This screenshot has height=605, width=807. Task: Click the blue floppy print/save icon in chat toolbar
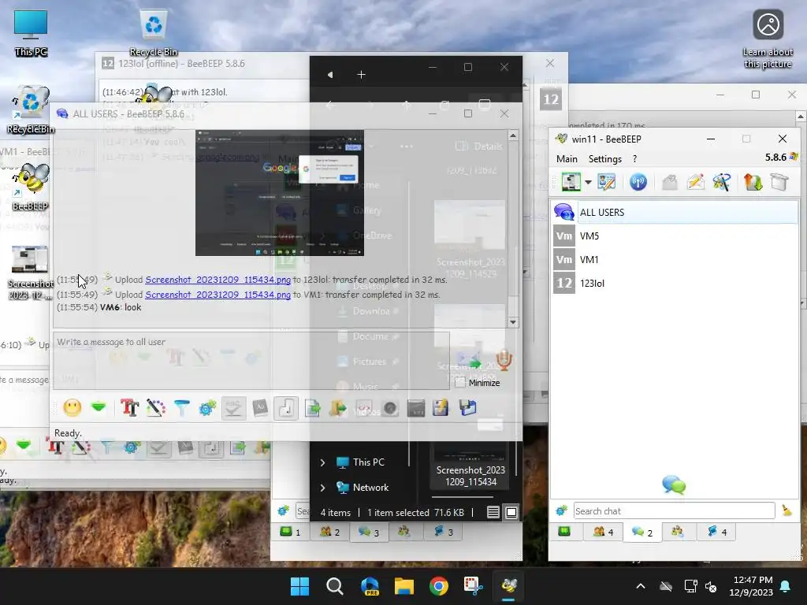pyautogui.click(x=467, y=408)
